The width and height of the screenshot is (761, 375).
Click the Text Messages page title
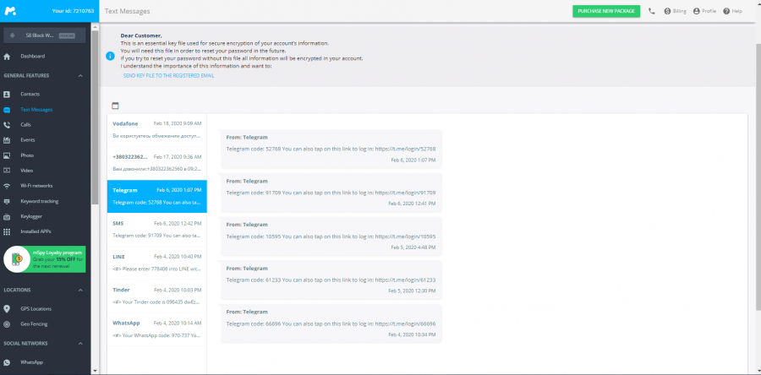click(x=127, y=11)
